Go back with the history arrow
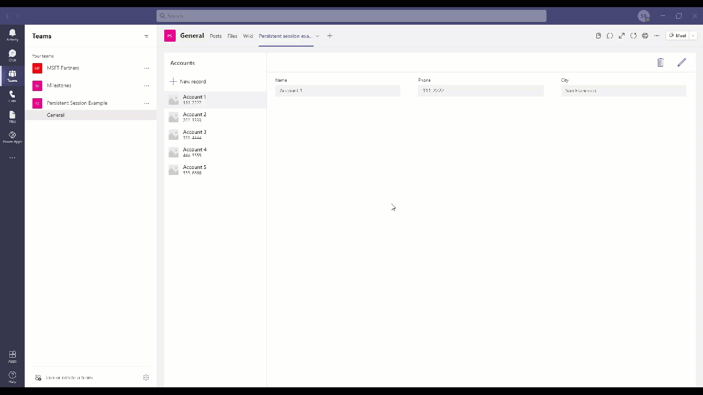 pos(7,16)
